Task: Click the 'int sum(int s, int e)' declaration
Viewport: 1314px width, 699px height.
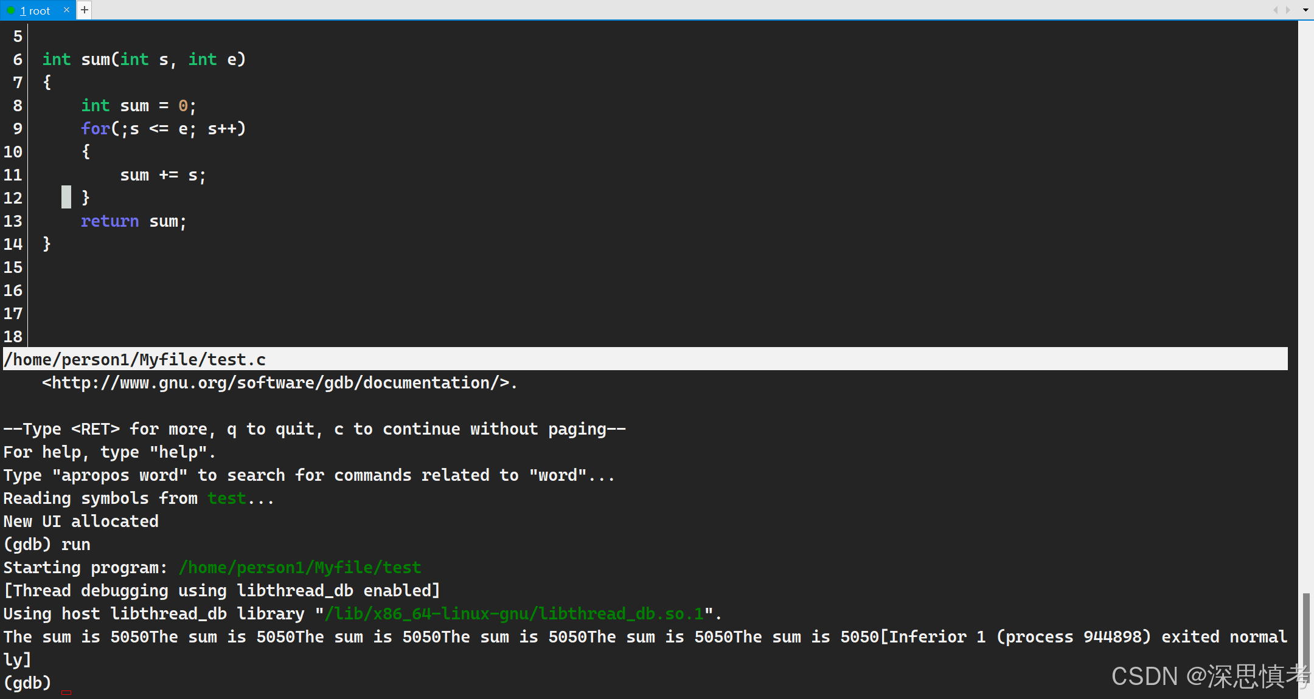Action: point(144,60)
